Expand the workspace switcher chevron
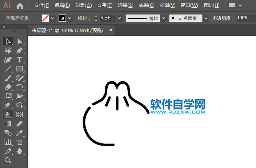 pos(240,5)
